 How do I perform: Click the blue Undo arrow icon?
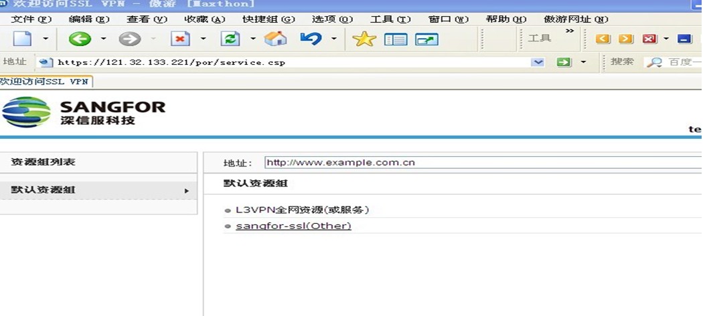coord(311,39)
